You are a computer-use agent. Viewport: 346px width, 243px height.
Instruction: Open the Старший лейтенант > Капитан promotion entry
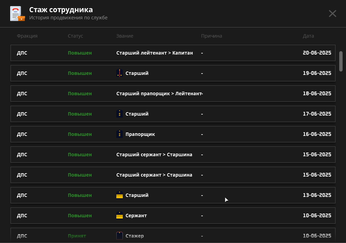pos(154,53)
